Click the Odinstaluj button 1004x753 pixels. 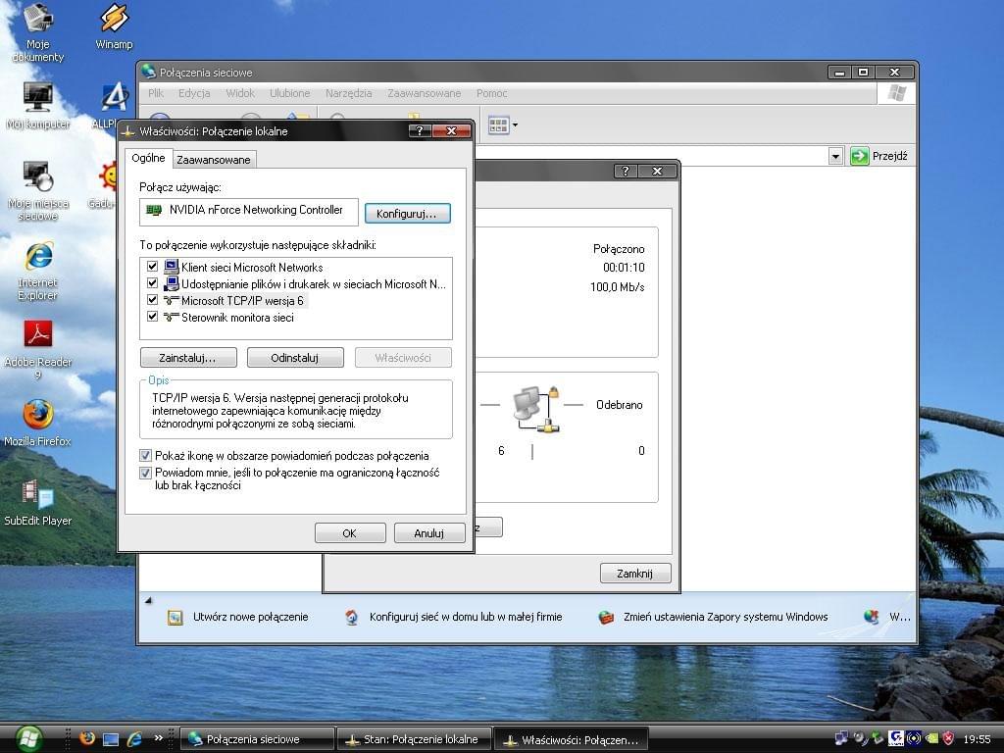pyautogui.click(x=295, y=357)
